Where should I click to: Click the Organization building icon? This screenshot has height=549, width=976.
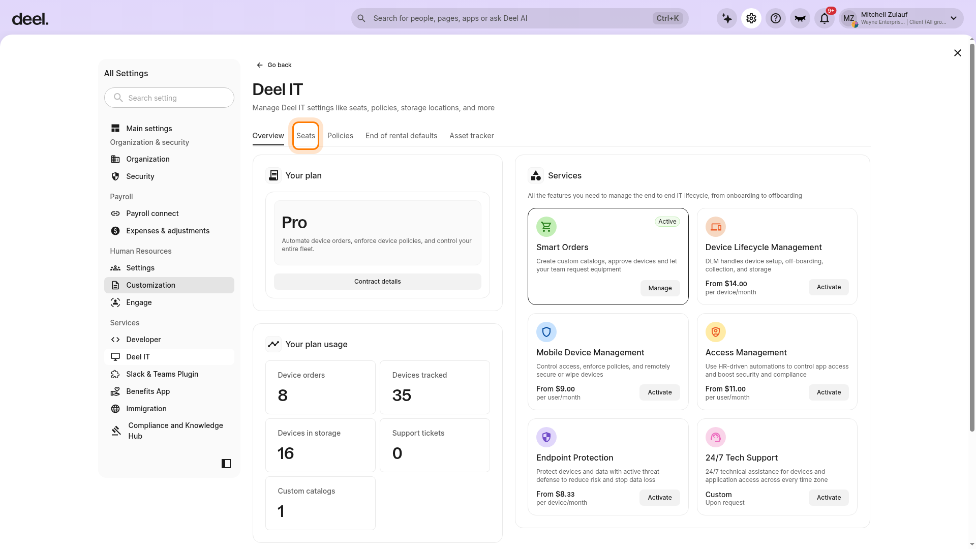click(x=115, y=159)
